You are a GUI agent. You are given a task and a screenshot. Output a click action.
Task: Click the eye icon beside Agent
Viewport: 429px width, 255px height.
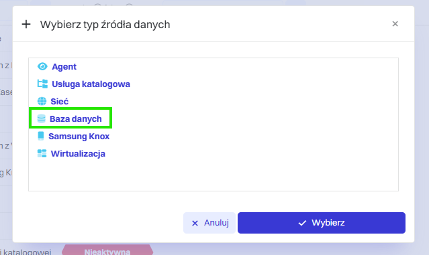point(42,66)
